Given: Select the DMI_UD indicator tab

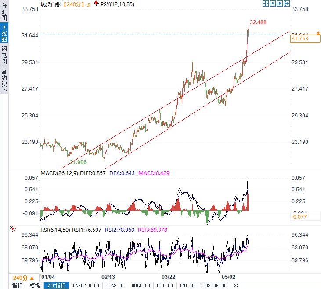Looking at the screenshot, I should point(188,285).
